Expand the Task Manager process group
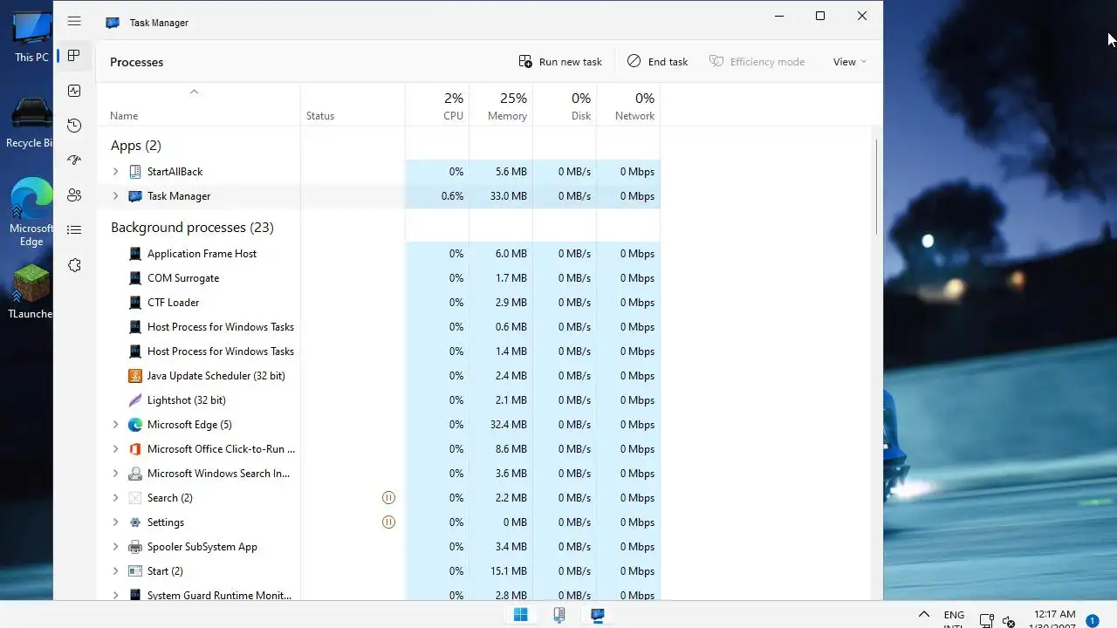1117x628 pixels. click(x=115, y=196)
